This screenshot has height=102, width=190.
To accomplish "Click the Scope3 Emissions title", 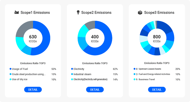I will click(x=159, y=12).
